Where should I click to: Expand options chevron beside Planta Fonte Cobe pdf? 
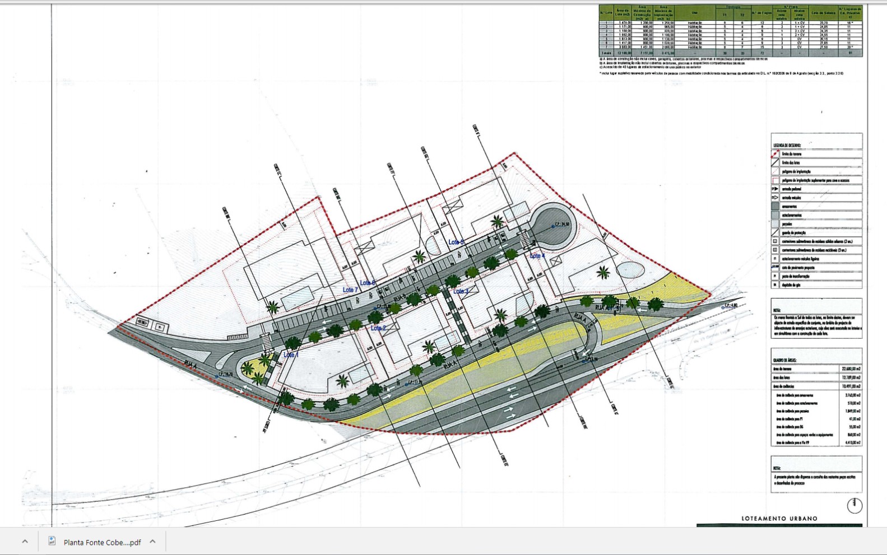click(152, 542)
